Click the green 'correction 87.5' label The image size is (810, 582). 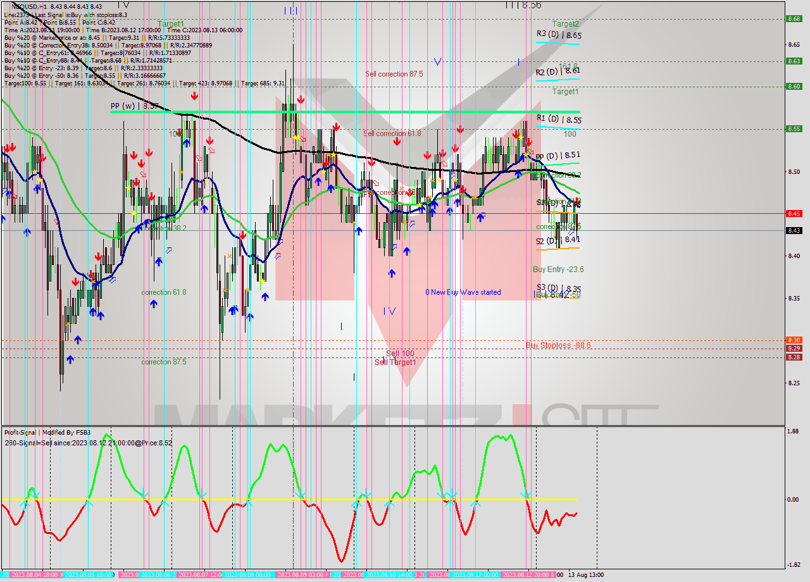164,362
